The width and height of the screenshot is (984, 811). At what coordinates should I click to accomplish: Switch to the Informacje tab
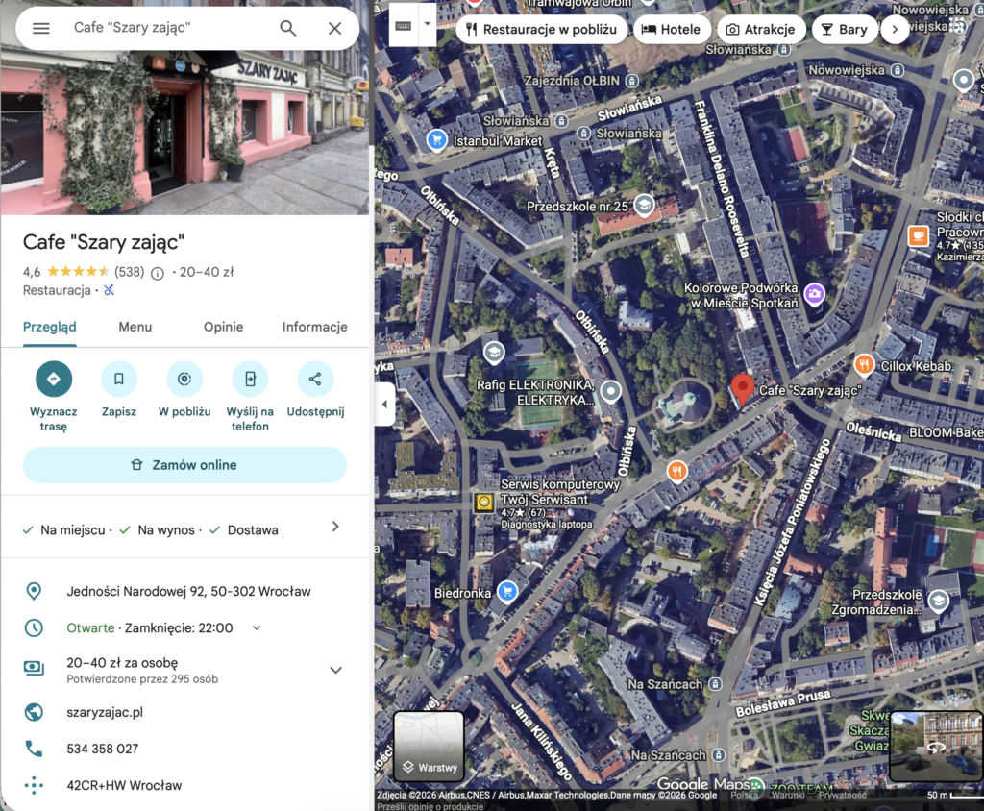[x=314, y=327]
